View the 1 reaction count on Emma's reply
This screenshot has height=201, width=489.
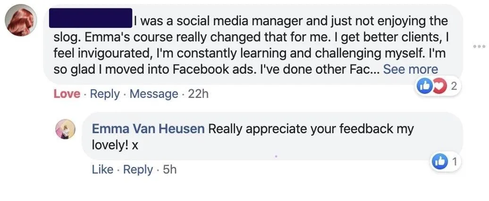tap(454, 161)
